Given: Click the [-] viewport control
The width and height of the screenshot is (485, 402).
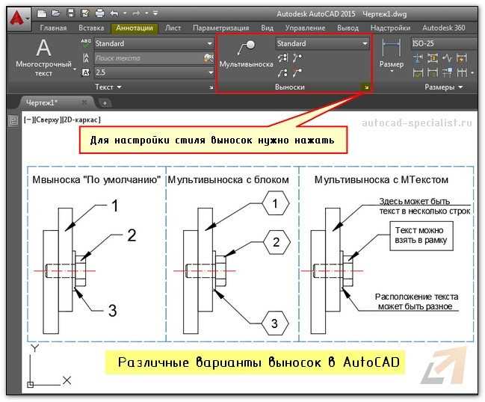Looking at the screenshot, I should (28, 120).
